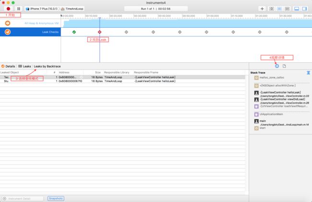Show the Run Info document inspector

[284, 66]
